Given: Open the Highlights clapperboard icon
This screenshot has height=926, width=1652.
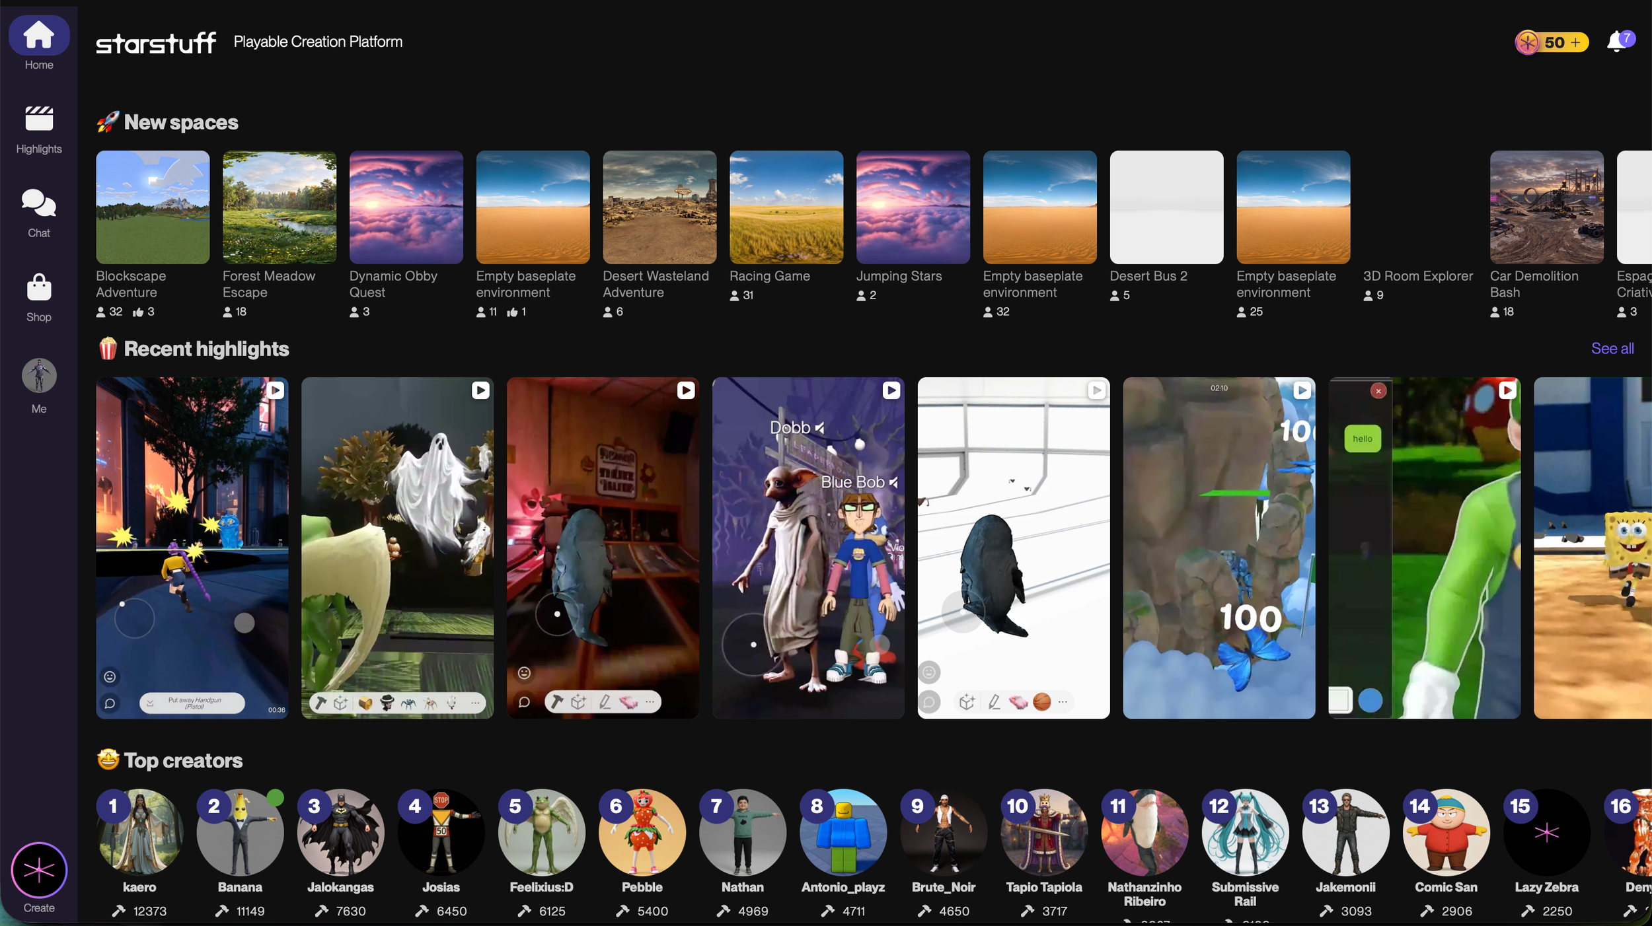Looking at the screenshot, I should (x=39, y=120).
